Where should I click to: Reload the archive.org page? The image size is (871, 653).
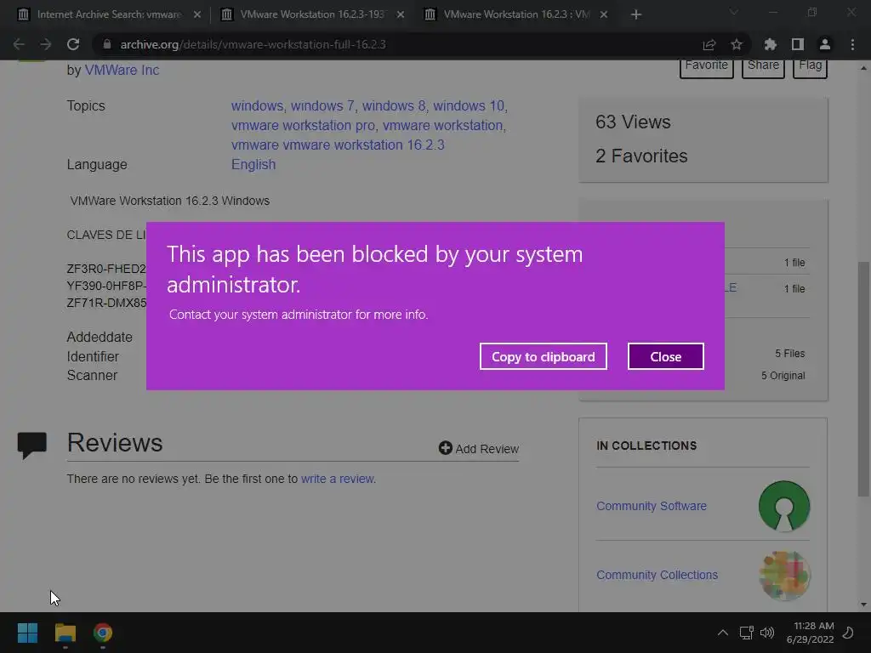pos(73,44)
